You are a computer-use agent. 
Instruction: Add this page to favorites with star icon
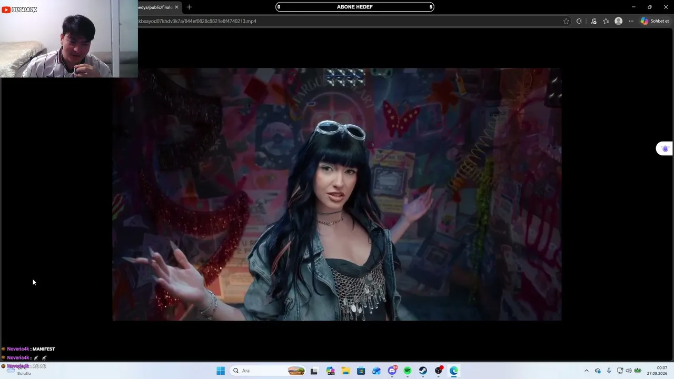tap(566, 21)
